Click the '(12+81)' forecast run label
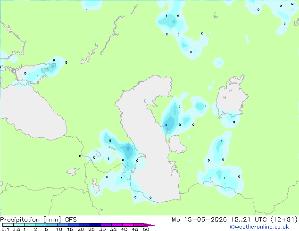Viewport: 299px width, 231px height. pos(284,220)
